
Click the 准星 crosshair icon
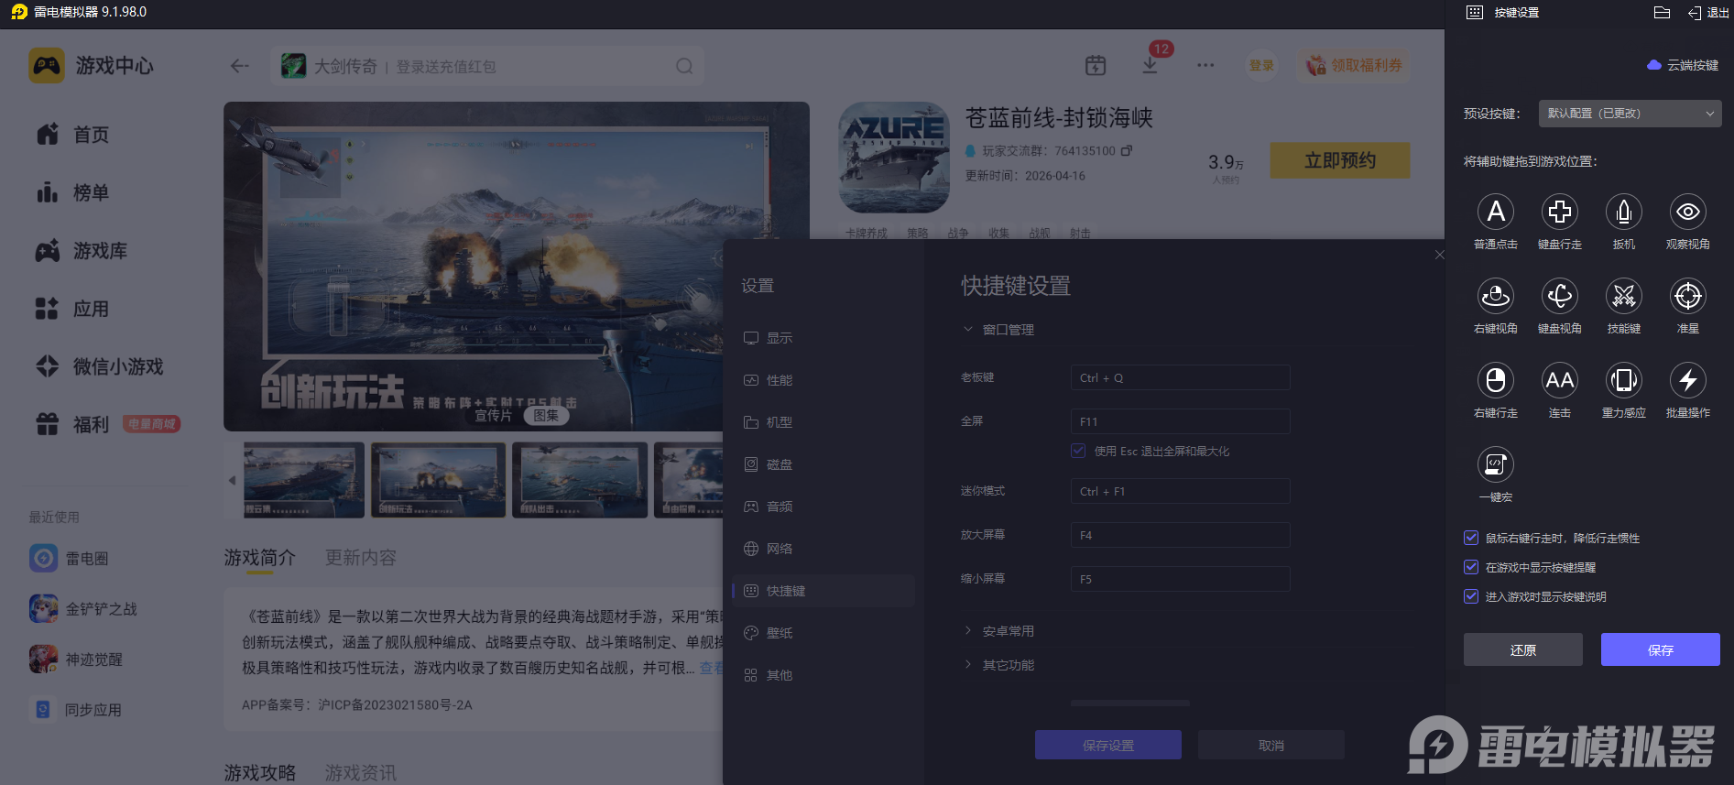[x=1687, y=297]
